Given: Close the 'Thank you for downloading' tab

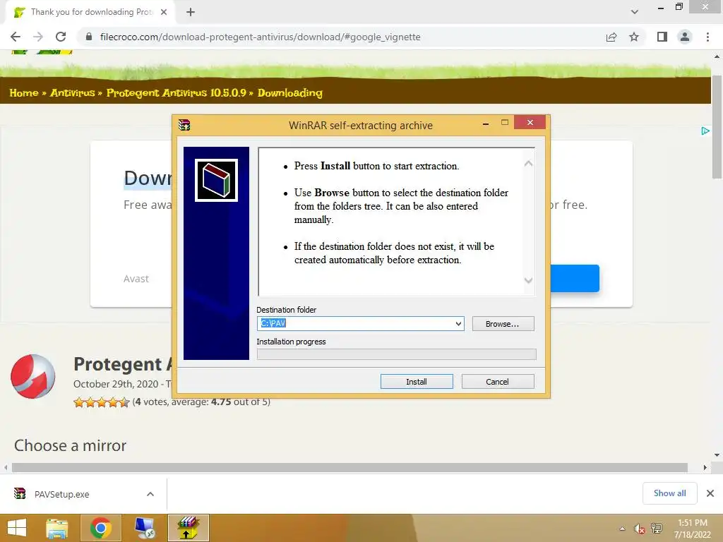Looking at the screenshot, I should coord(164,12).
